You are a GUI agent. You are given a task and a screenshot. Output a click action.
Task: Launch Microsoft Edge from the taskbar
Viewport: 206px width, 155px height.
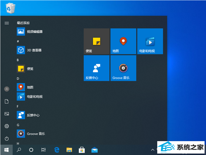tap(57, 150)
